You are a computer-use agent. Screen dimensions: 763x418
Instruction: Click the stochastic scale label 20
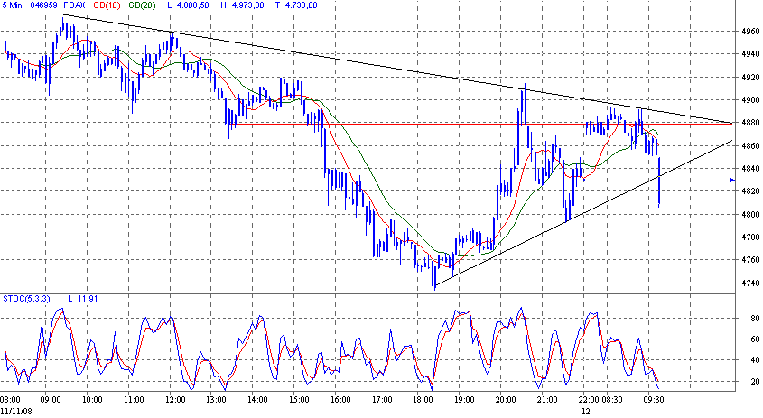coord(755,382)
